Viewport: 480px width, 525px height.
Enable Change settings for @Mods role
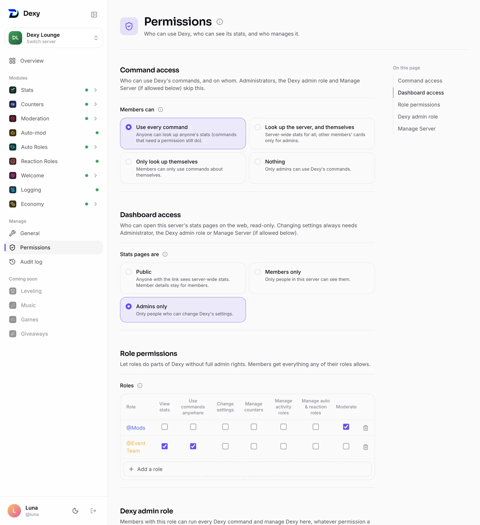225,427
